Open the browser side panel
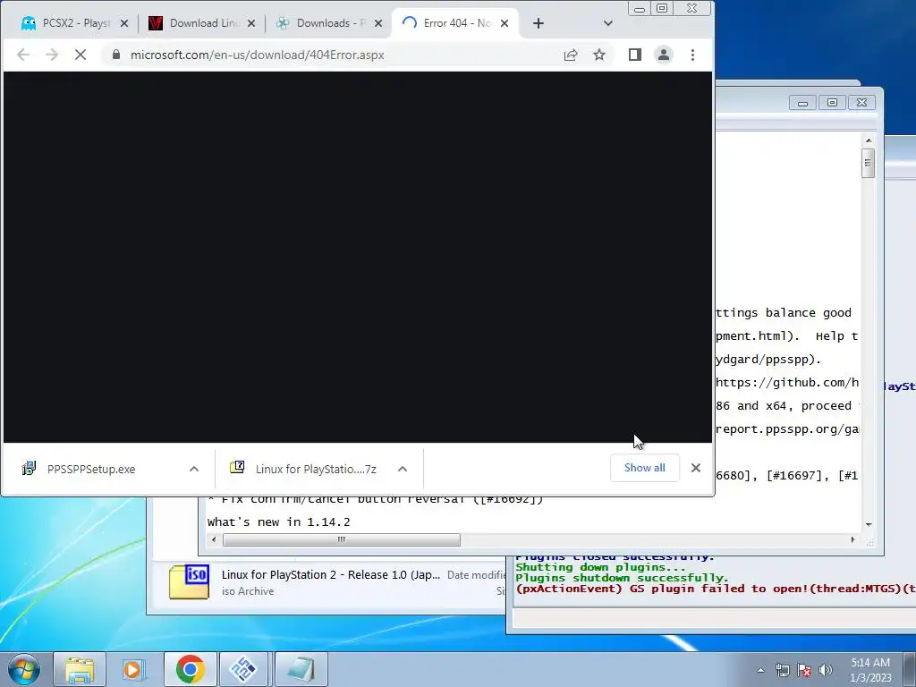The width and height of the screenshot is (916, 687). (634, 55)
